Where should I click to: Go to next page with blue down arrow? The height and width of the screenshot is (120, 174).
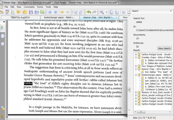point(56,12)
